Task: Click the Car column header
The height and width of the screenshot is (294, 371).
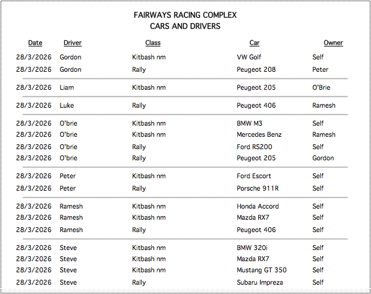Action: click(x=255, y=43)
